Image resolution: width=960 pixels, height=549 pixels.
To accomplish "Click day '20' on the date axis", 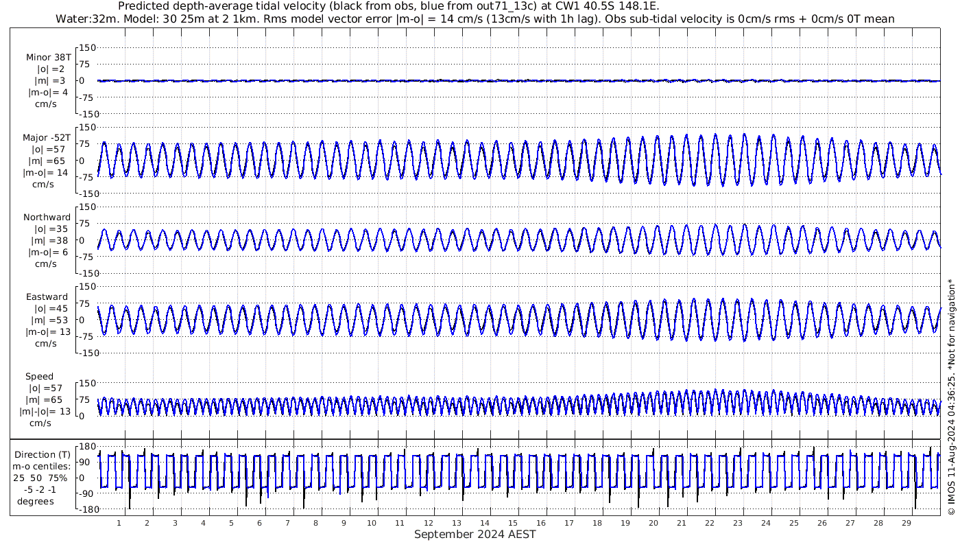I will pyautogui.click(x=653, y=523).
